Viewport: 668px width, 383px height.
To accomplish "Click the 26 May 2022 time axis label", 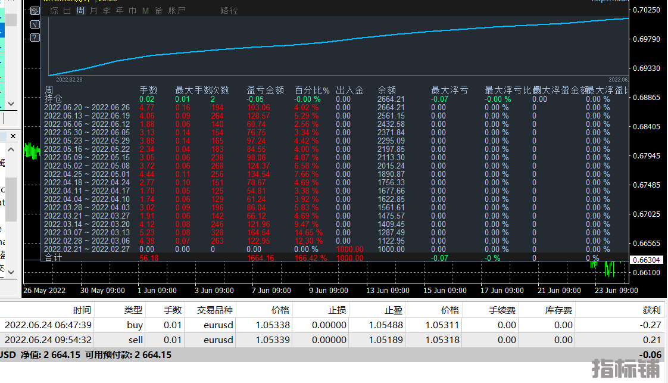I will [44, 291].
